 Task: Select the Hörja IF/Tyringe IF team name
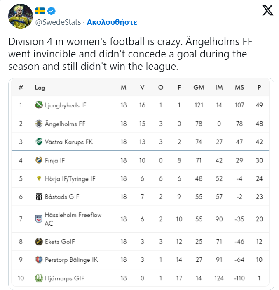[70, 178]
